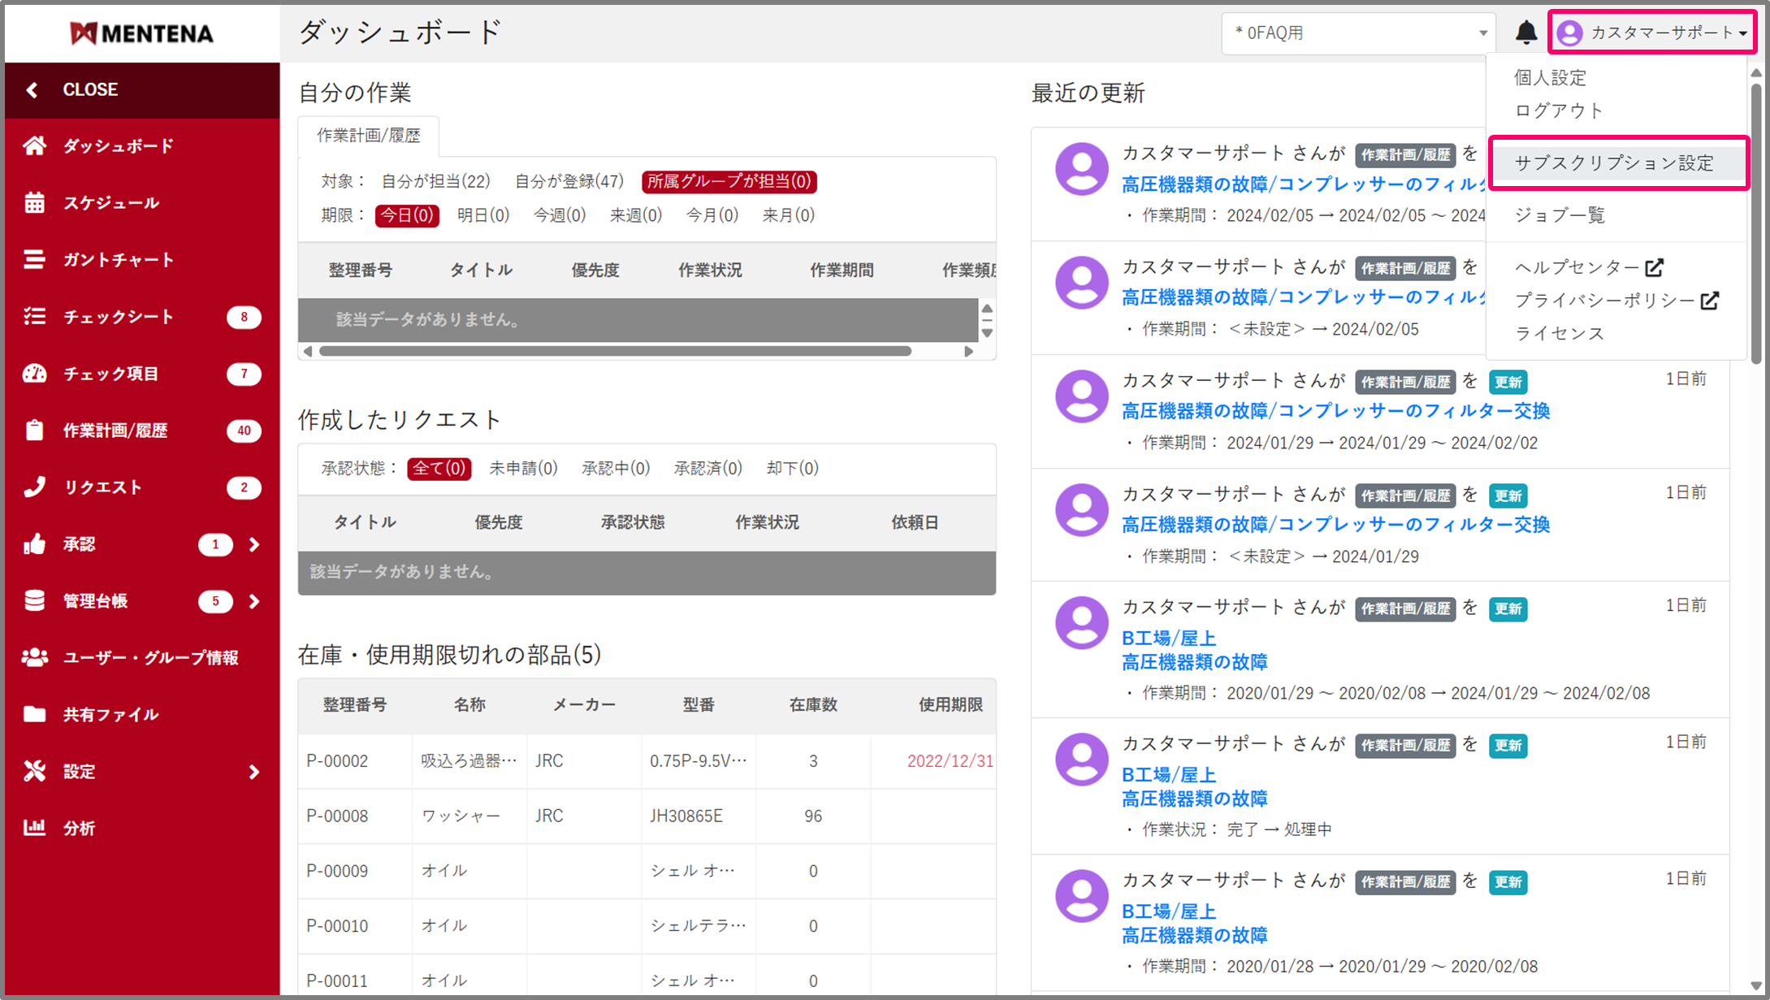This screenshot has height=1000, width=1770.
Task: Open ユーザー・グループ情報 people icon
Action: [34, 657]
